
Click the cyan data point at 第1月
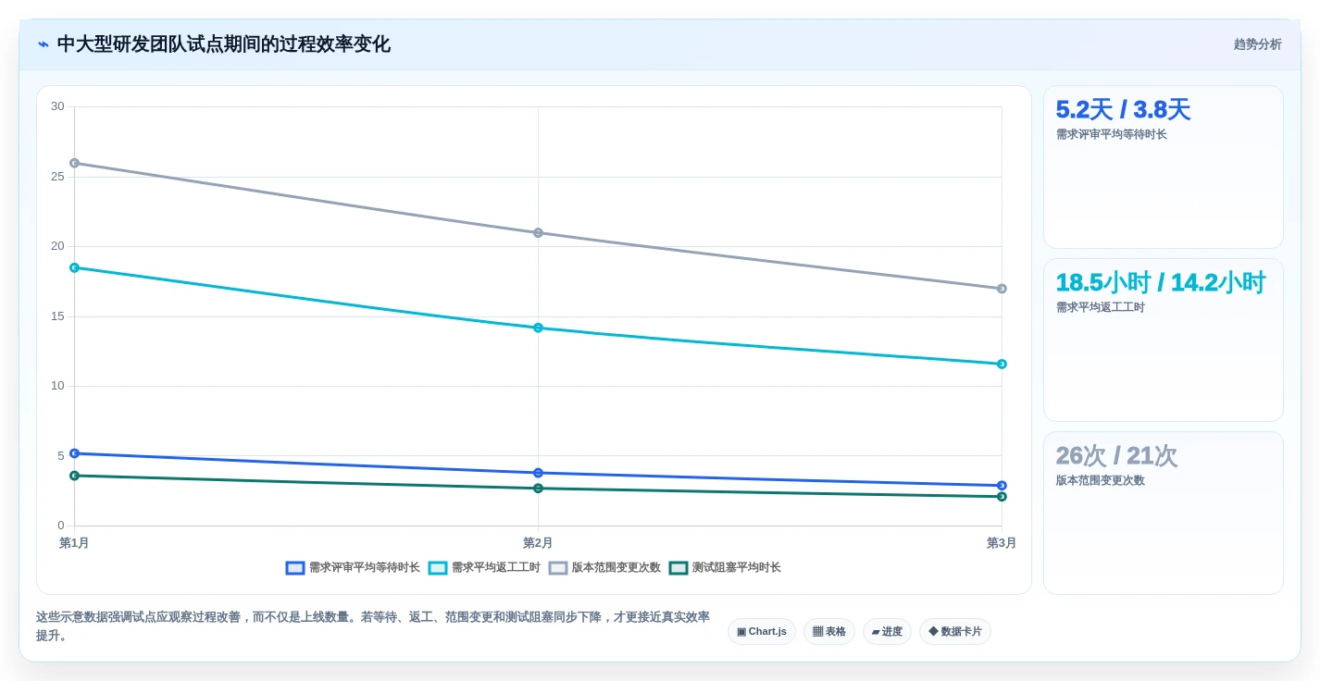coord(74,267)
